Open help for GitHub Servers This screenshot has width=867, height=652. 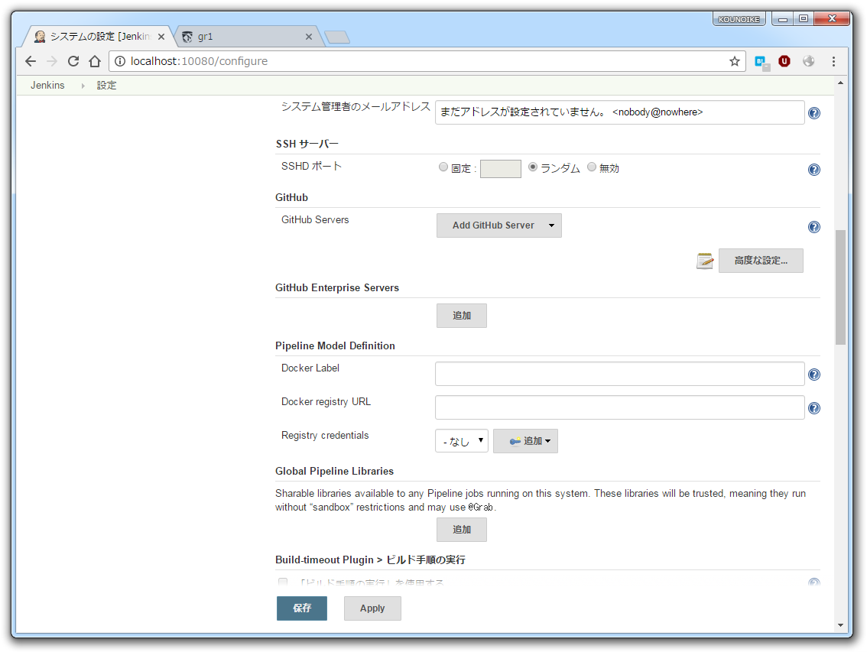pos(813,226)
